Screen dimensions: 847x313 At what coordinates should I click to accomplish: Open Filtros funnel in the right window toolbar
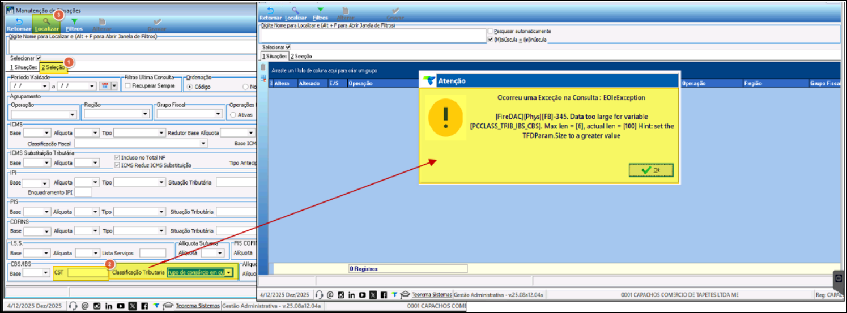pyautogui.click(x=320, y=11)
